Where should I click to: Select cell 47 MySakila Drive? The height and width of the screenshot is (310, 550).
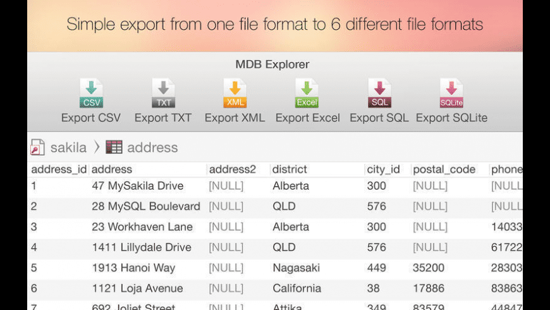coord(138,186)
